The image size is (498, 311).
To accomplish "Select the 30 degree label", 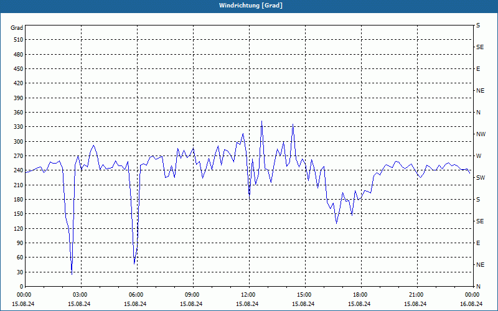I will [20, 272].
